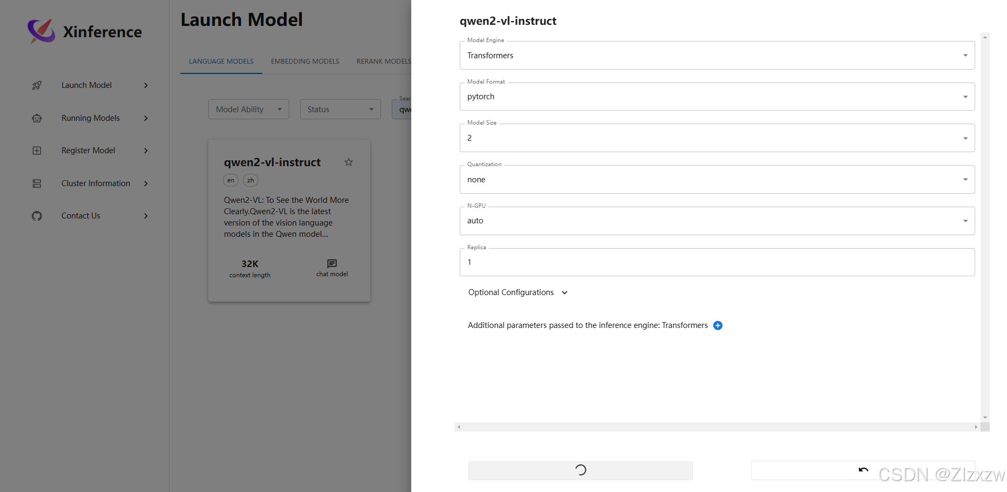Click the undo arrow icon at bottom right
The image size is (1007, 492).
tap(863, 470)
